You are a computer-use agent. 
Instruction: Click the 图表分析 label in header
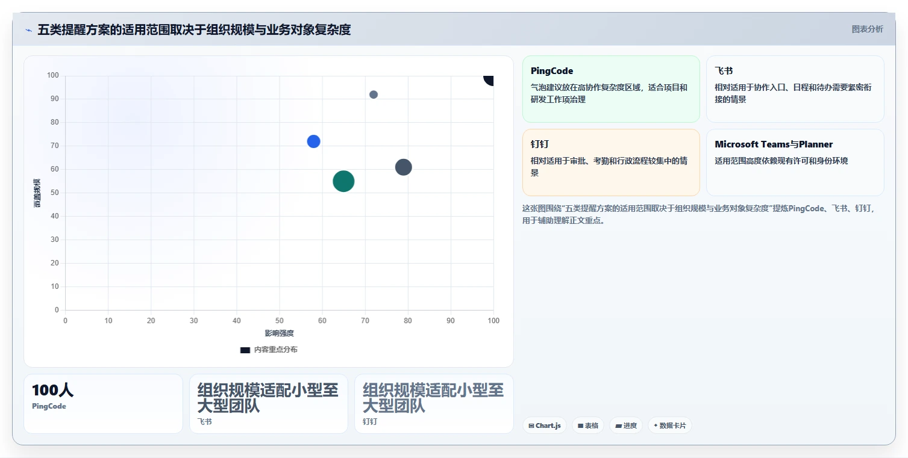[867, 29]
